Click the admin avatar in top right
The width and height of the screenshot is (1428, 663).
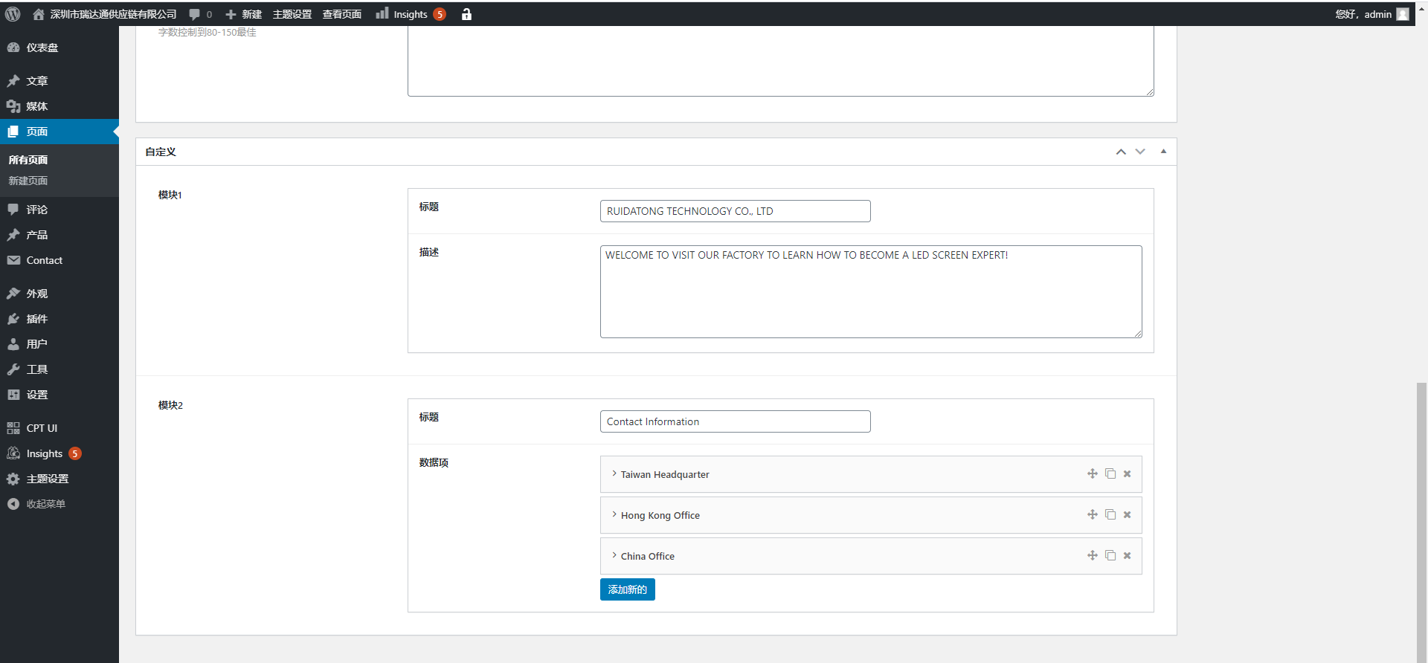[x=1403, y=14]
